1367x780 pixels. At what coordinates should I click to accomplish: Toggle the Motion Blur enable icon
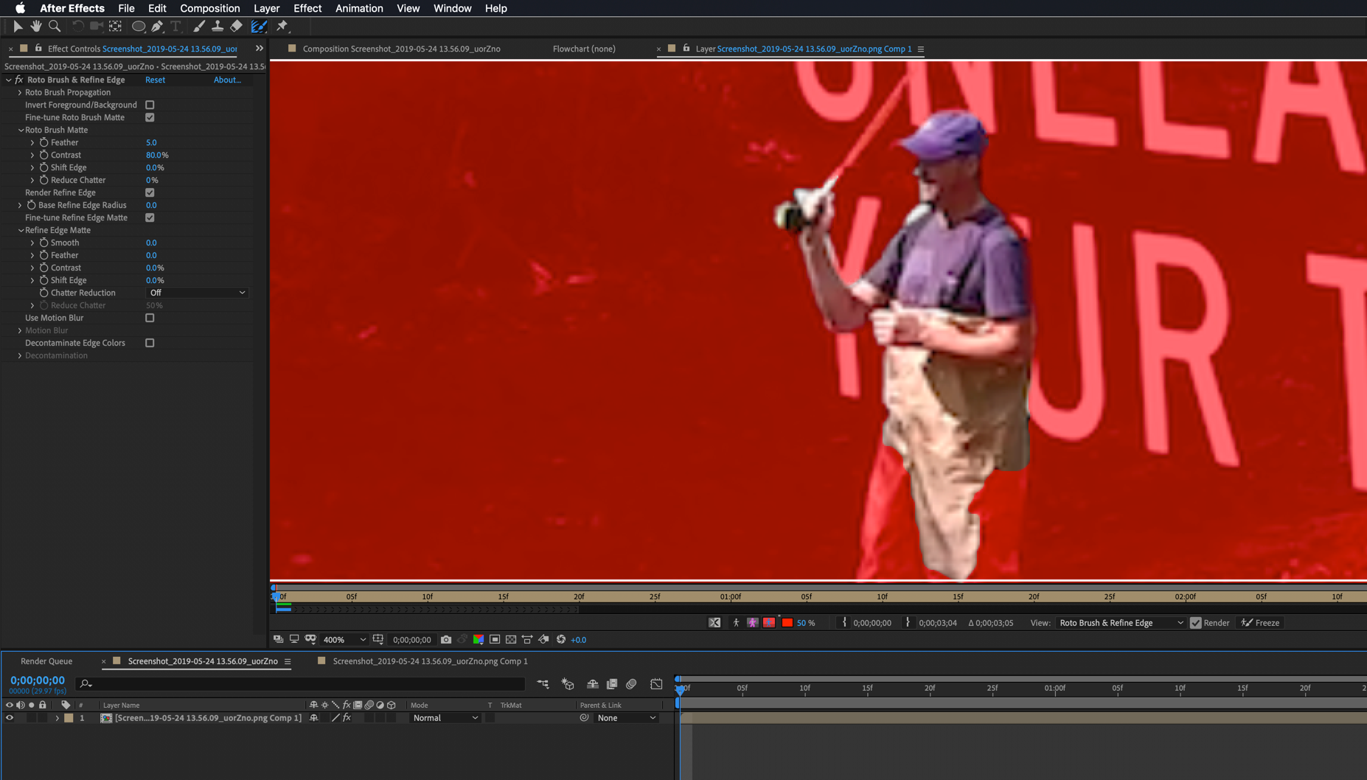631,684
